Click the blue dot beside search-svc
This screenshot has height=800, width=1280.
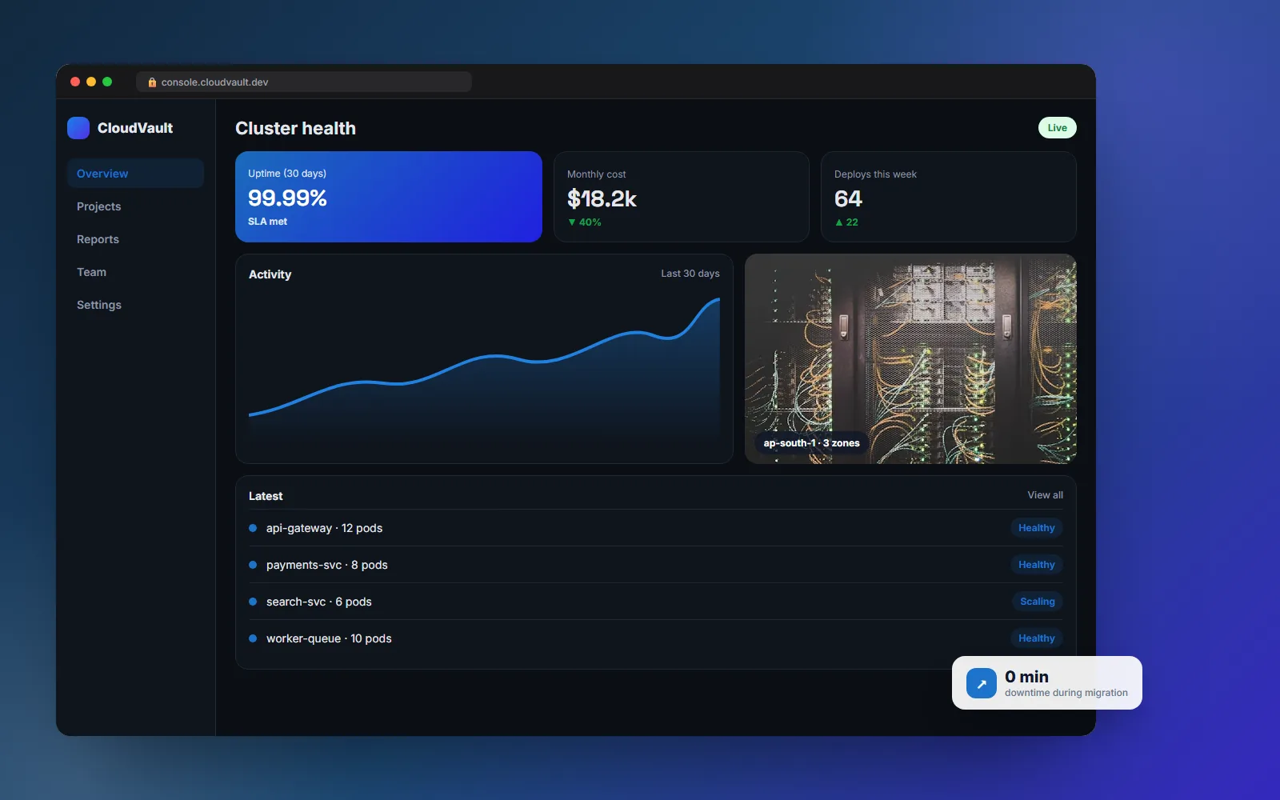[x=253, y=602]
